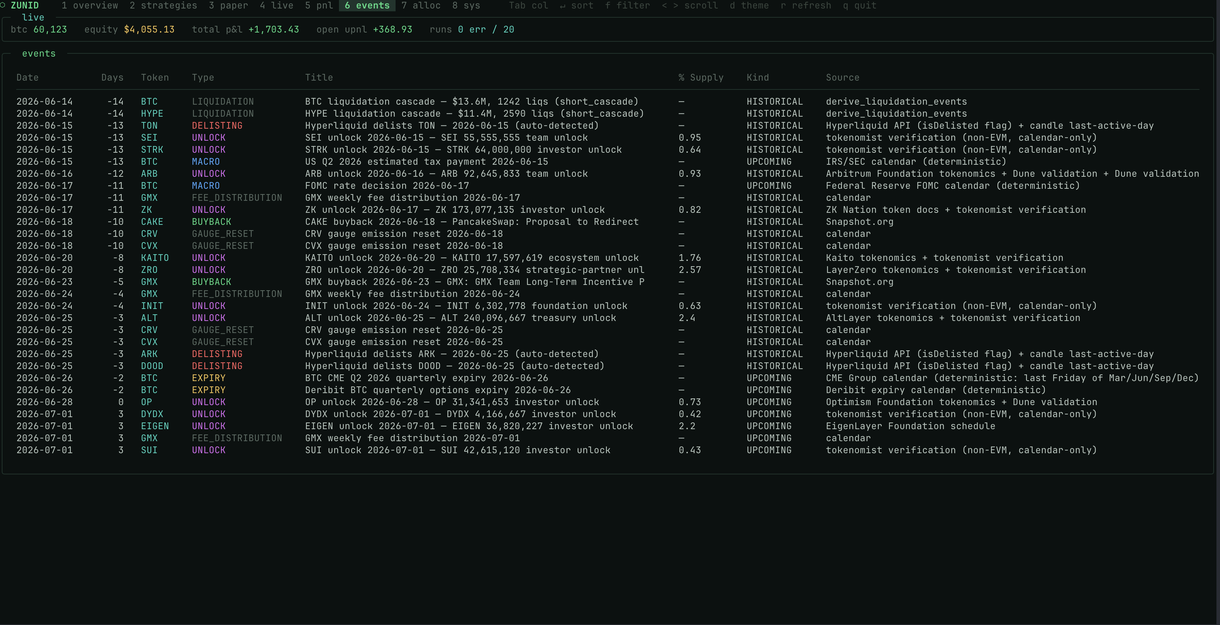This screenshot has height=625, width=1220.
Task: Sort by the Token column header
Action: tap(155, 77)
